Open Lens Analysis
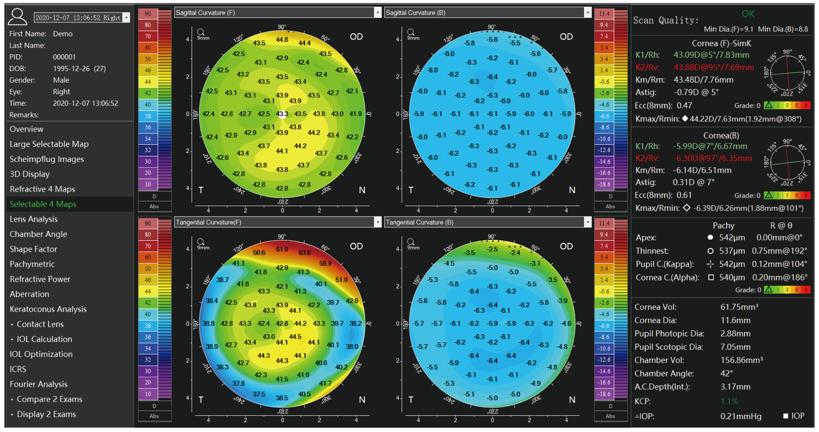Viewport: 819px width, 432px height. pyautogui.click(x=34, y=219)
